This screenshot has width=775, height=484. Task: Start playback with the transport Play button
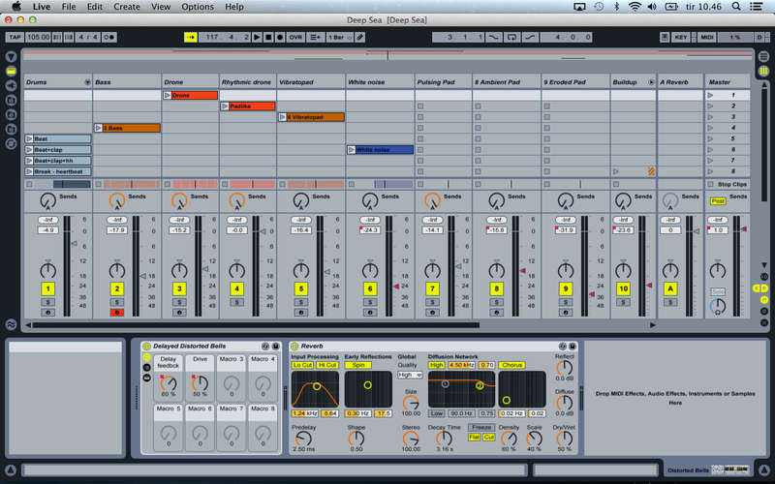[x=257, y=37]
